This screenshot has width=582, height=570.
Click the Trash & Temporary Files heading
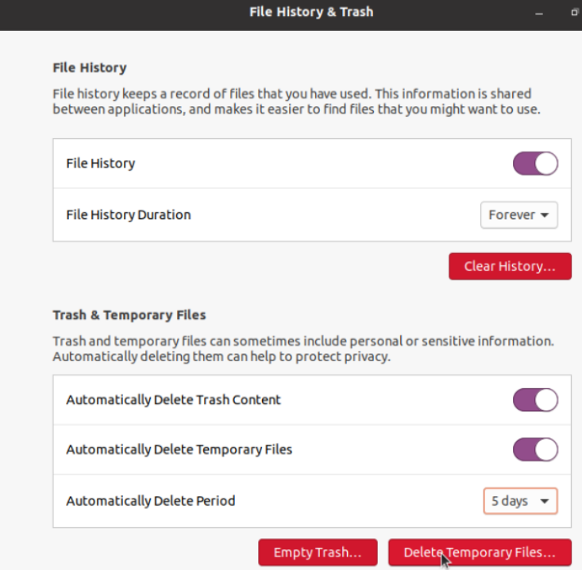point(129,315)
